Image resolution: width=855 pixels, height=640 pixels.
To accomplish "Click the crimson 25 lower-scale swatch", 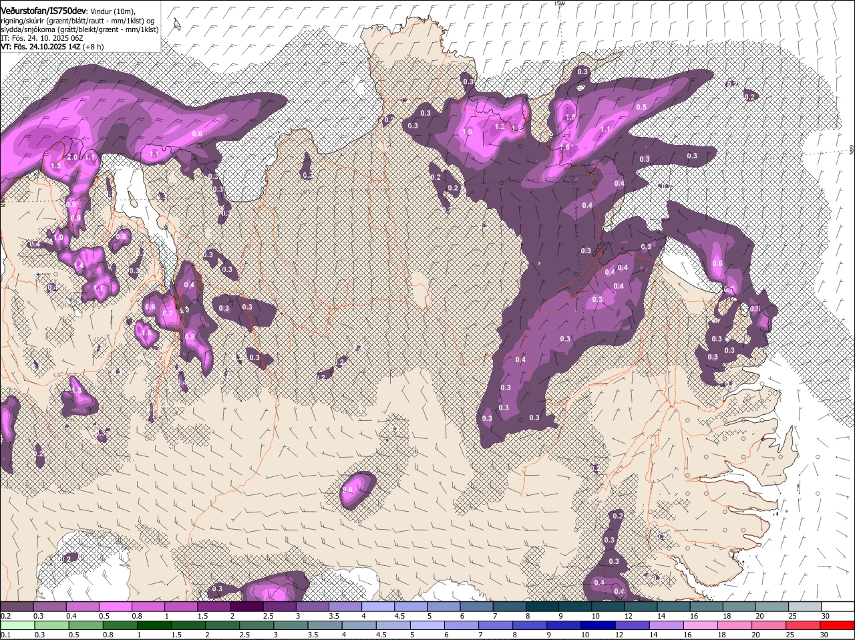I will click(802, 625).
